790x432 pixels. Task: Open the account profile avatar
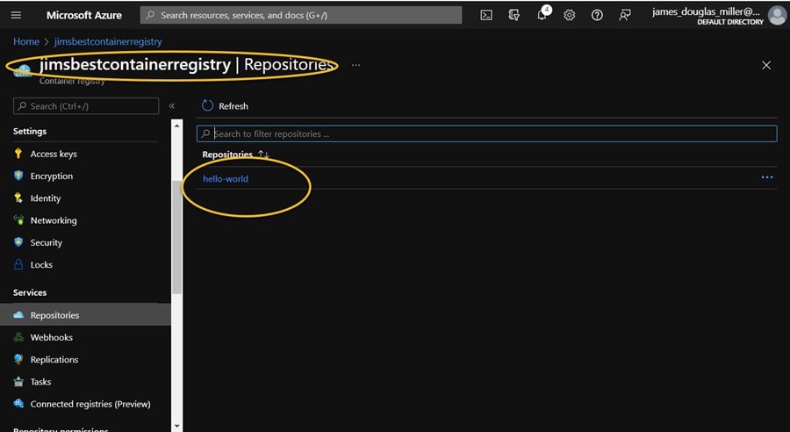(x=776, y=15)
